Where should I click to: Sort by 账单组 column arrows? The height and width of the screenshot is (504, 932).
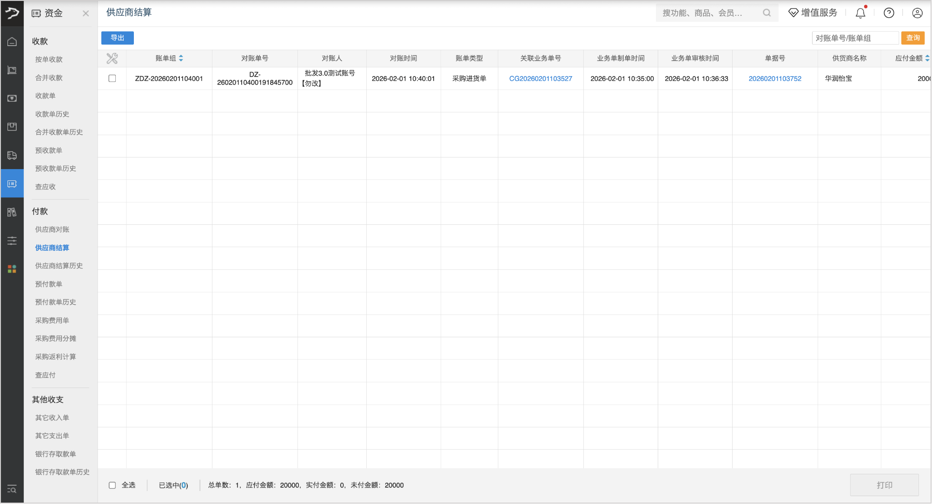[x=181, y=58]
